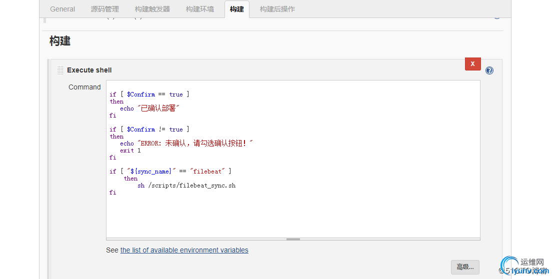This screenshot has width=552, height=279.
Task: Click the Command box resize handle
Action: tap(293, 239)
